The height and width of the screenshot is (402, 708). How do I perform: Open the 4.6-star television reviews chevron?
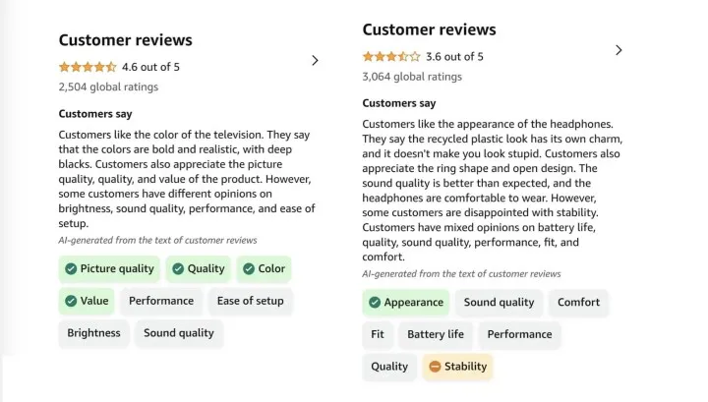tap(316, 61)
